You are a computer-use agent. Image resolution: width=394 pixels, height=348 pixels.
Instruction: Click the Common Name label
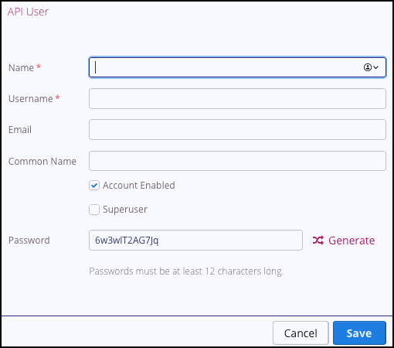[x=42, y=162]
